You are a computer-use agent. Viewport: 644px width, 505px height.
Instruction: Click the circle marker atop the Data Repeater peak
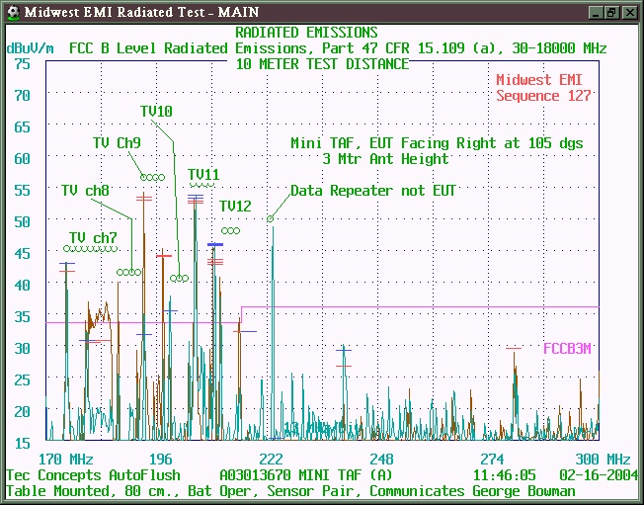tap(271, 218)
